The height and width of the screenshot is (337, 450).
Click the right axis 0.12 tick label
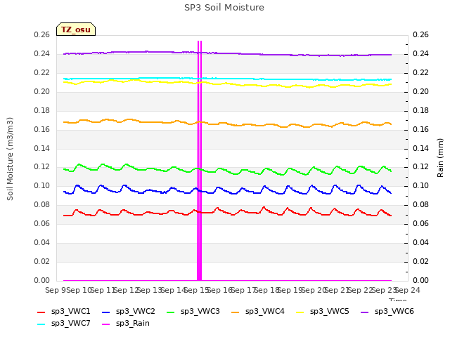(420, 167)
